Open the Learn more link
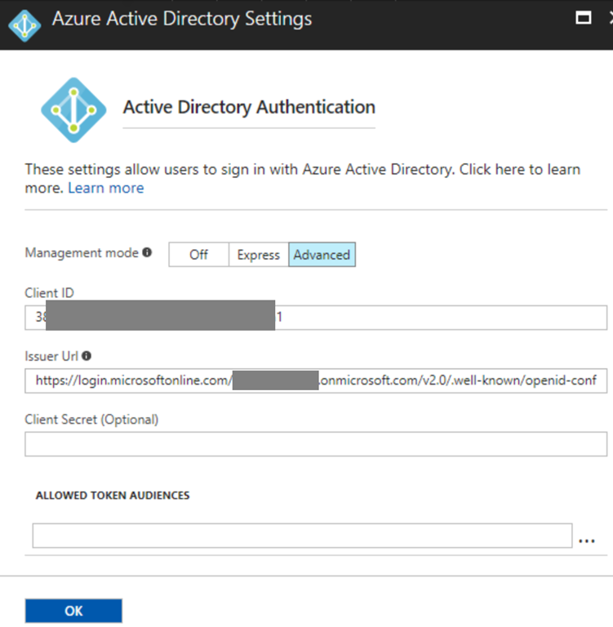The image size is (613, 627). pos(105,189)
